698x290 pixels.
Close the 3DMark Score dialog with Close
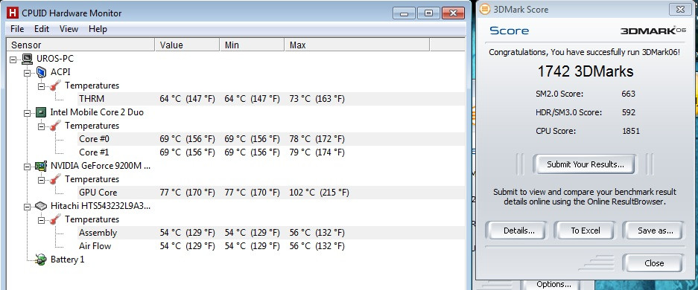pos(654,263)
